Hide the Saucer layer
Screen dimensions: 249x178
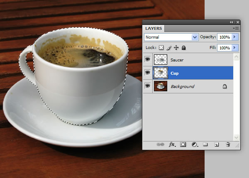click(147, 59)
